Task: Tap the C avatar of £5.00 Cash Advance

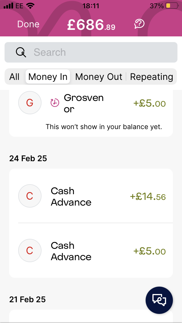Action: [30, 250]
